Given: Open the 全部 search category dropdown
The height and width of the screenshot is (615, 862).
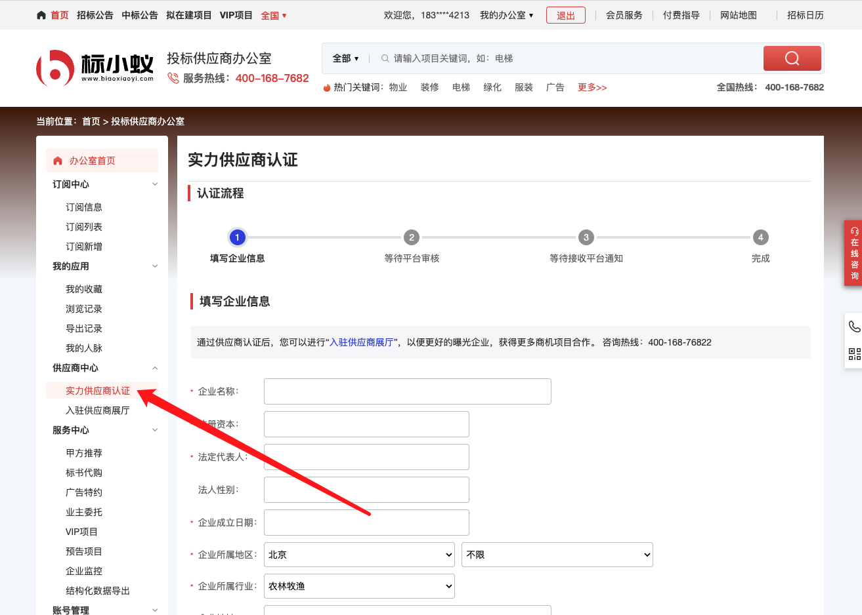Looking at the screenshot, I should 345,58.
